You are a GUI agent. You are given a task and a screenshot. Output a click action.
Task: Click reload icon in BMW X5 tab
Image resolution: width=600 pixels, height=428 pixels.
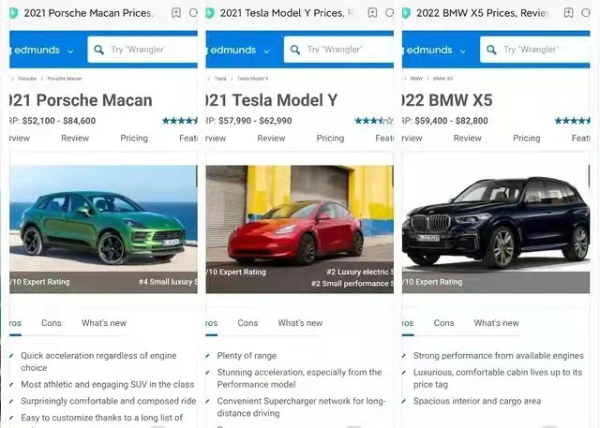[585, 13]
